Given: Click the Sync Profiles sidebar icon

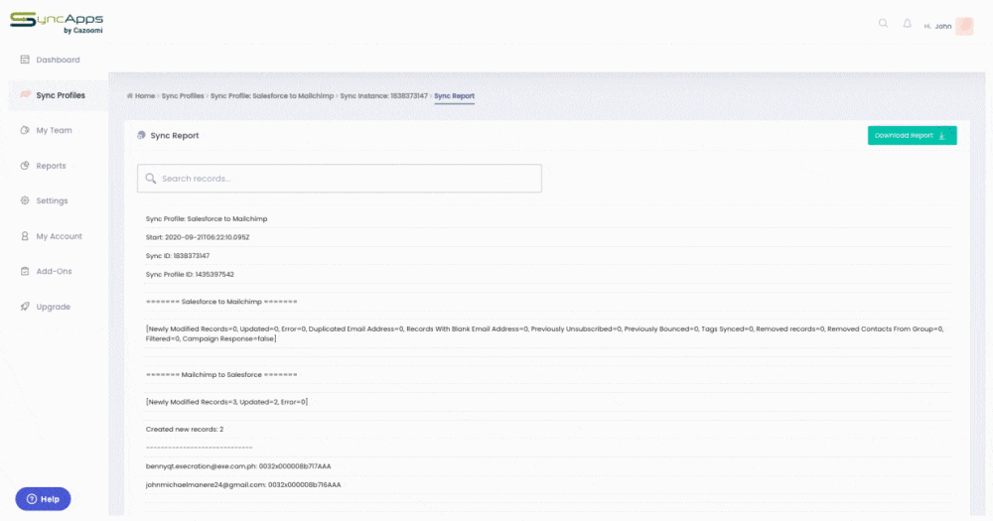Looking at the screenshot, I should 25,95.
